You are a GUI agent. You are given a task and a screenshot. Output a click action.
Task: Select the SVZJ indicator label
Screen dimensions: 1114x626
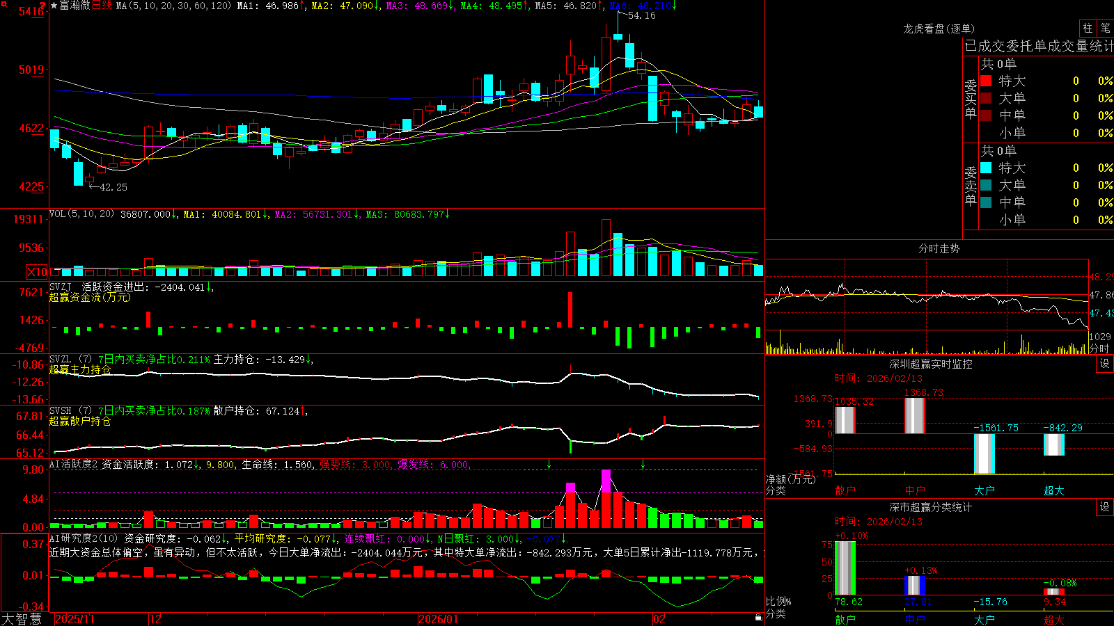point(61,287)
